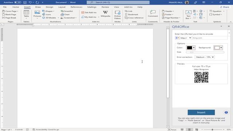Select the URL protocol http:// dropdown

coord(186,38)
